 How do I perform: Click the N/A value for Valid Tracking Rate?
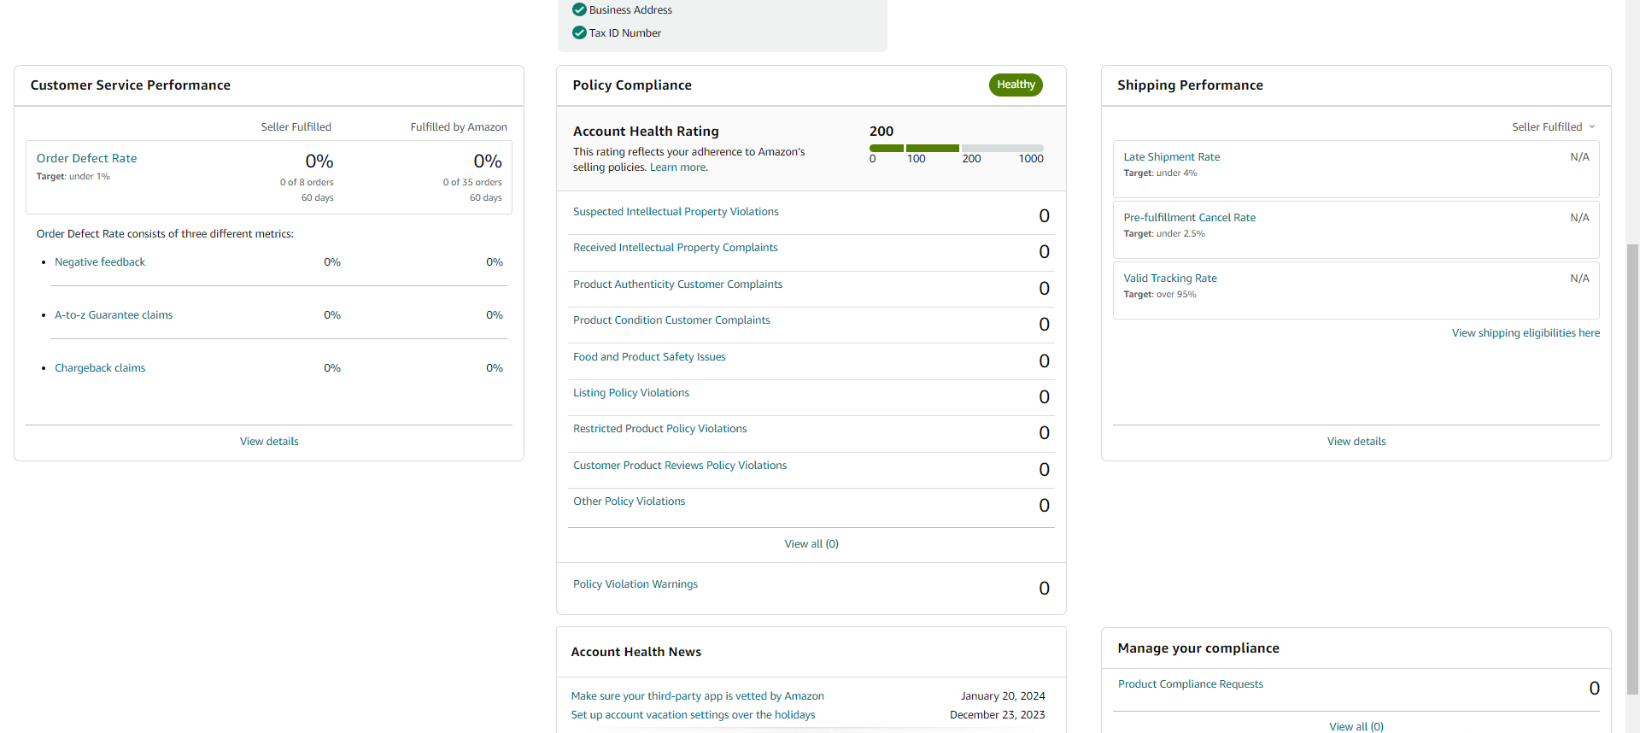(1579, 279)
